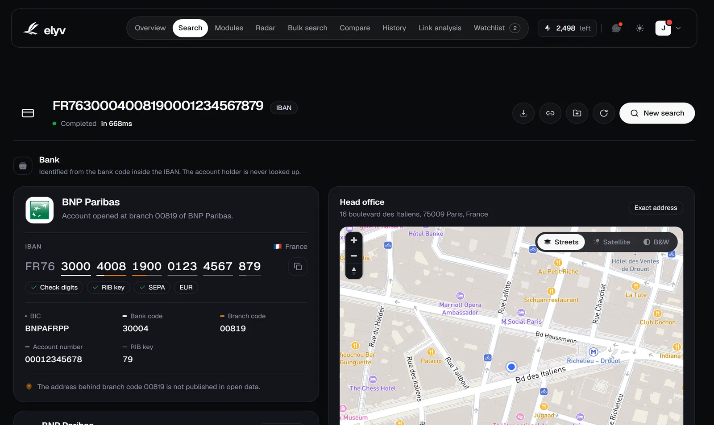Click the account number 00012345678

pos(54,359)
